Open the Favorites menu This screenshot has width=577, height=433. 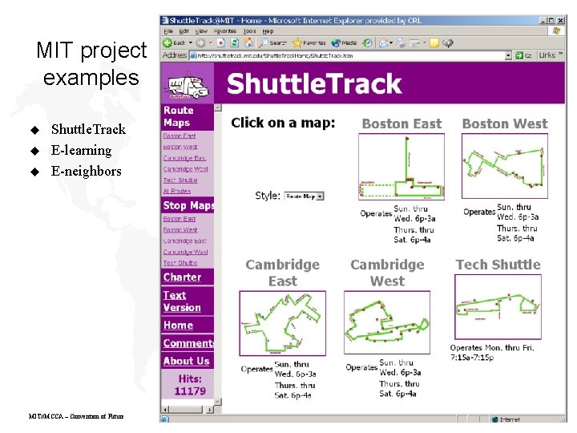click(225, 31)
